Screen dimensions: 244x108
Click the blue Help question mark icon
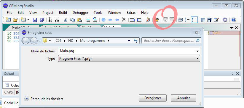234,20
